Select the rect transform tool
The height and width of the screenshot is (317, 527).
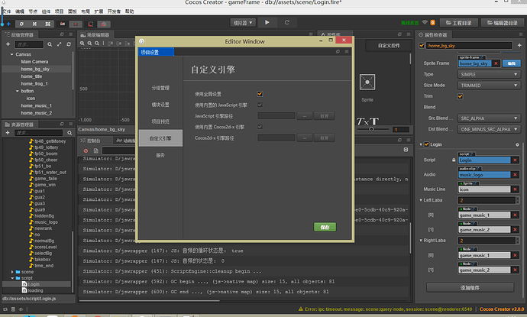pos(47,24)
